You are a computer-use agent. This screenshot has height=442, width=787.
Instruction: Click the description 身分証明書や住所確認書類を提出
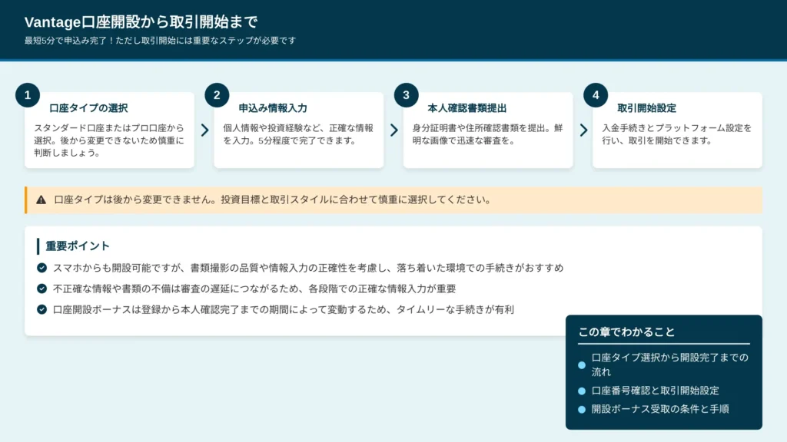pos(487,134)
